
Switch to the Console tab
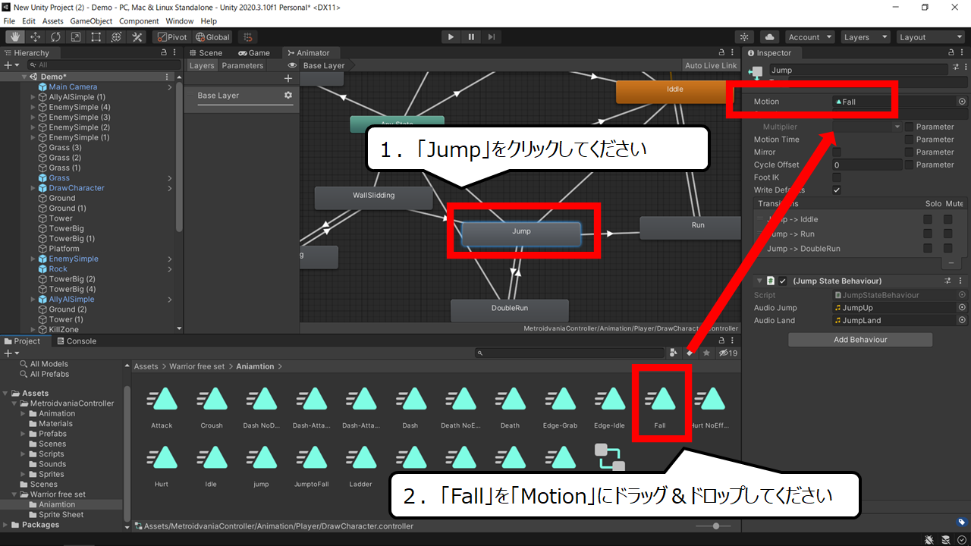pyautogui.click(x=76, y=341)
